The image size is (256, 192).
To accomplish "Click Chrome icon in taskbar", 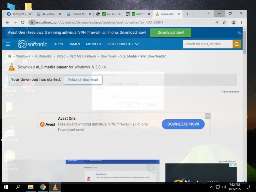I will 43,187.
